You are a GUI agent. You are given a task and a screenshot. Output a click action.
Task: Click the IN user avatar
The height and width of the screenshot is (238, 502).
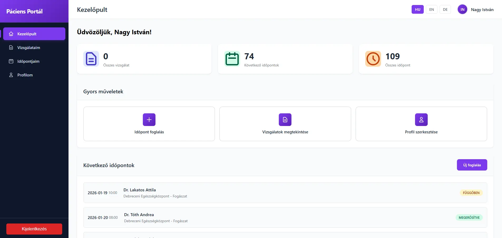[462, 9]
